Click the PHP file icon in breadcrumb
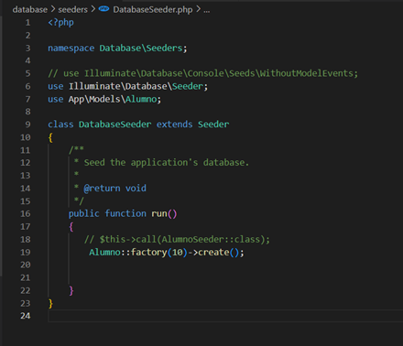This screenshot has height=346, width=403. 103,9
